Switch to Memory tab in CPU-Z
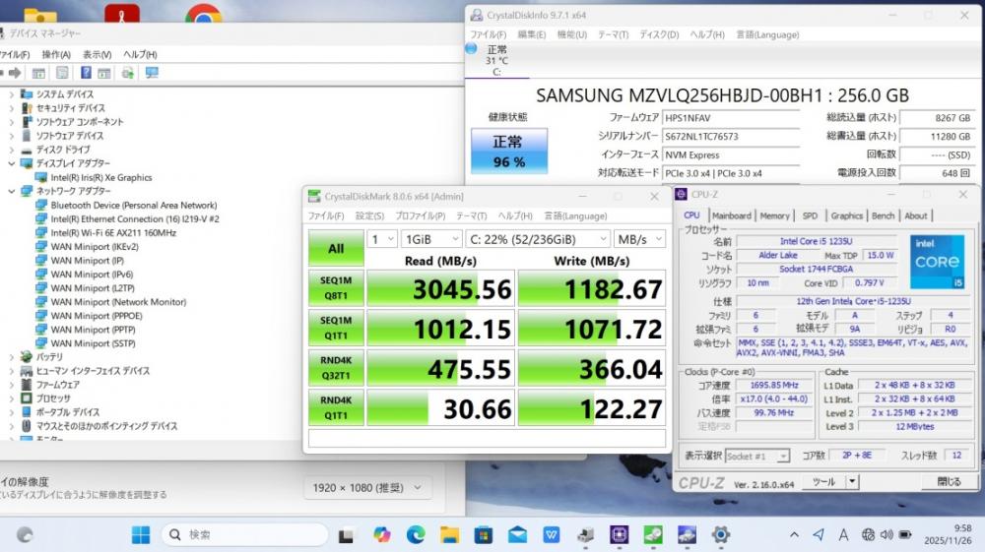 pyautogui.click(x=774, y=215)
